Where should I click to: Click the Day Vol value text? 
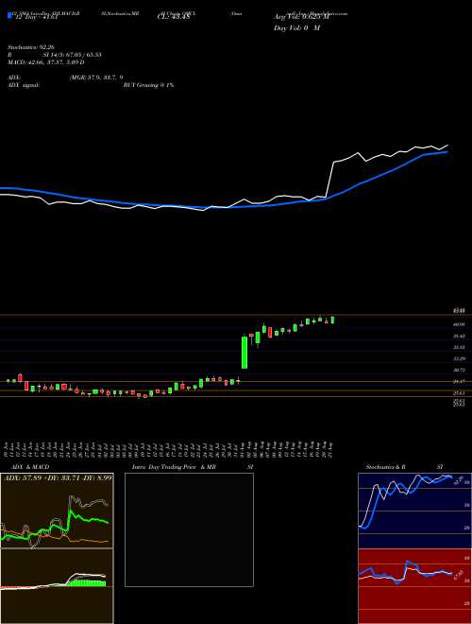296,27
